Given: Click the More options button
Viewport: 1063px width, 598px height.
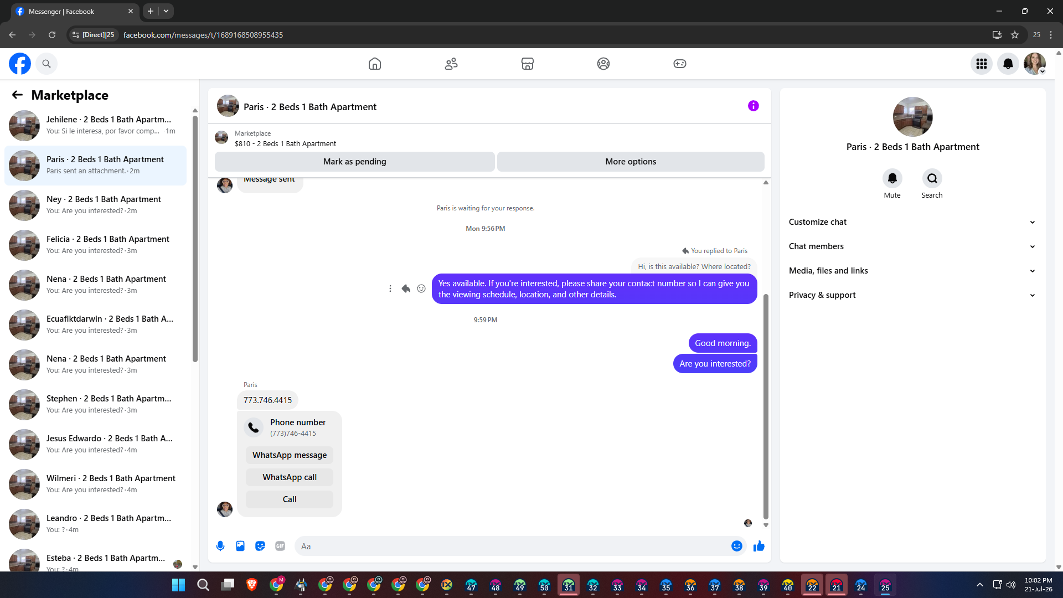Looking at the screenshot, I should click(x=631, y=162).
